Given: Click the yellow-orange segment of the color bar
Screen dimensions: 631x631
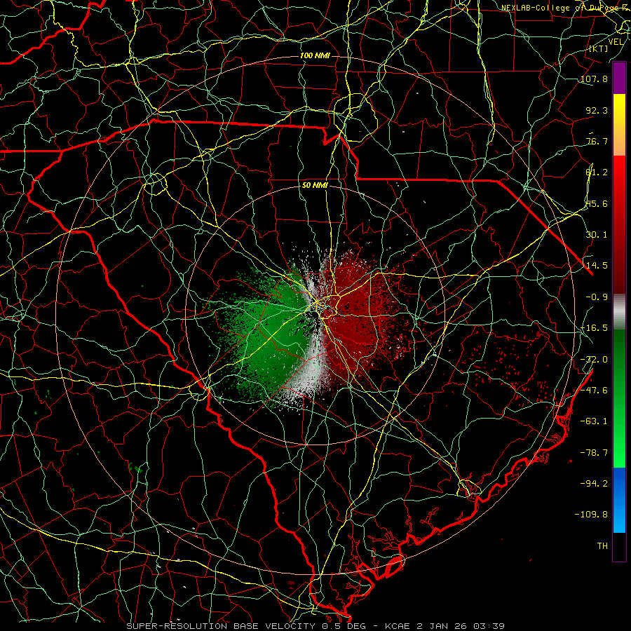Looking at the screenshot, I should tap(619, 125).
